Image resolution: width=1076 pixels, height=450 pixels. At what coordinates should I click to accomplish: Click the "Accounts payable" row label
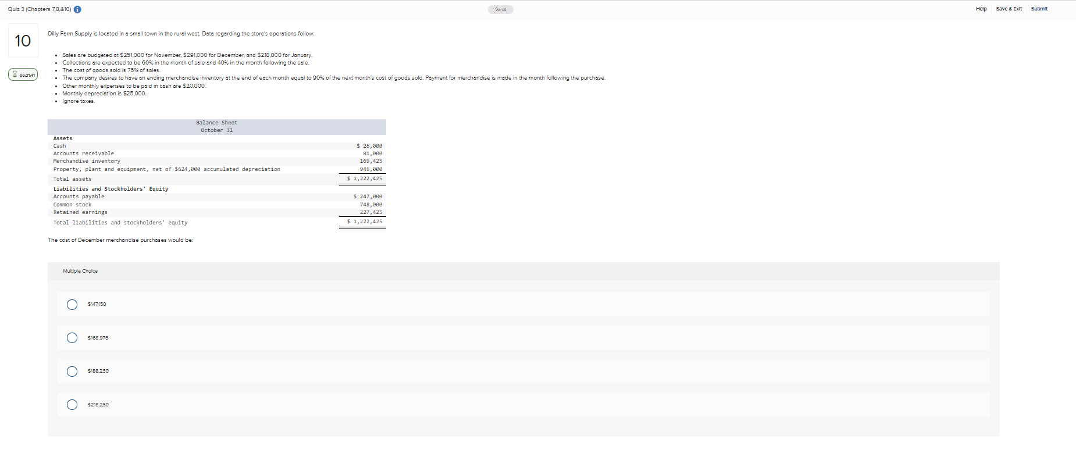pyautogui.click(x=79, y=197)
